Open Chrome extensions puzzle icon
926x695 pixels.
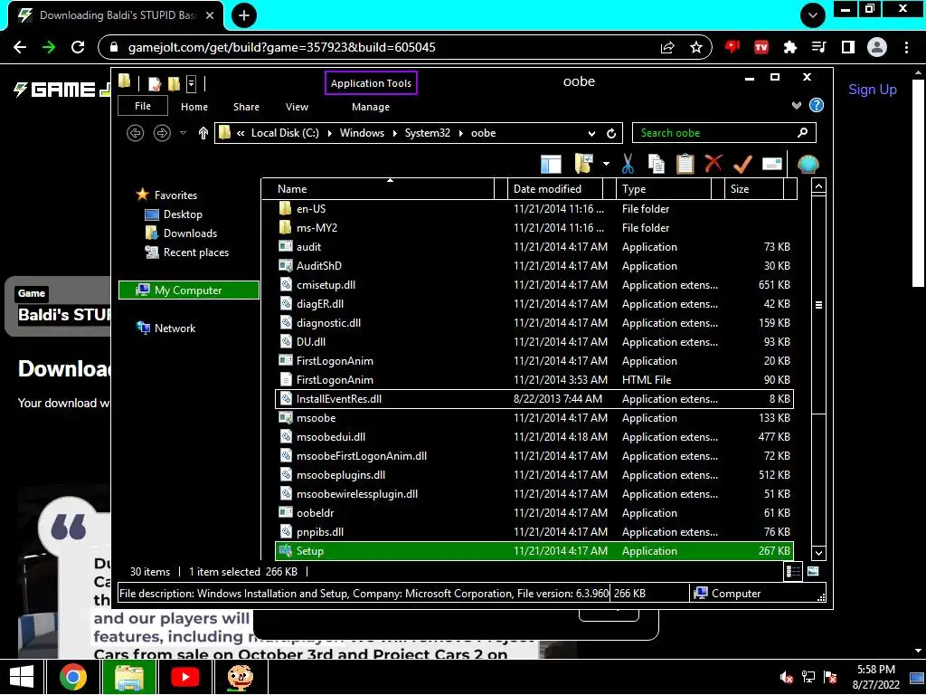point(789,47)
